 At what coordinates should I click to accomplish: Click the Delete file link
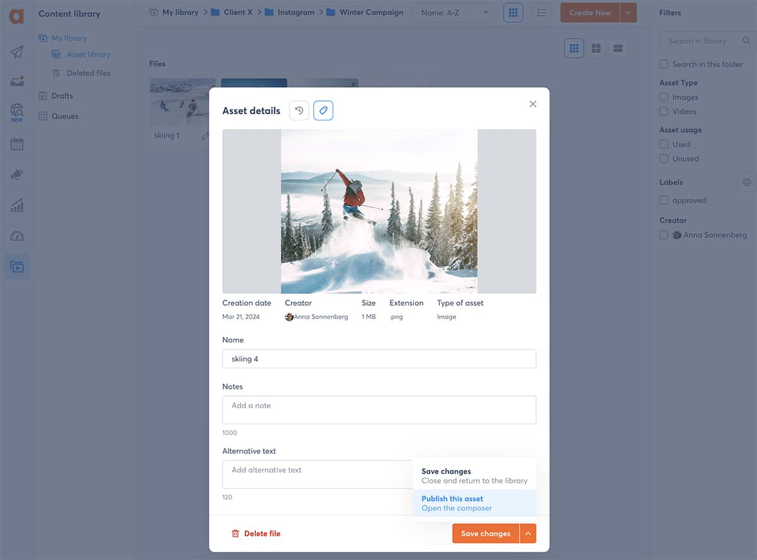point(256,534)
